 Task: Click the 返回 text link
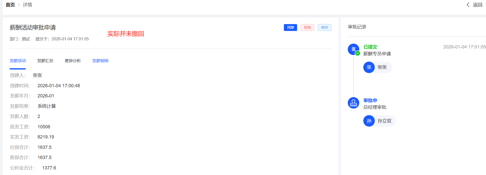(x=478, y=5)
